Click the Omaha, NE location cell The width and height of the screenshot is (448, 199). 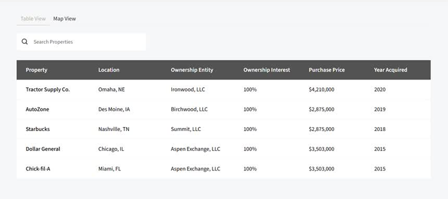click(x=111, y=89)
